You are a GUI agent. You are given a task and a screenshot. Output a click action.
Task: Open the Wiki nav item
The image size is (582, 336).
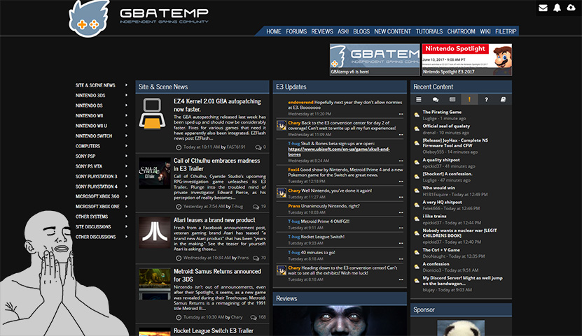(485, 31)
